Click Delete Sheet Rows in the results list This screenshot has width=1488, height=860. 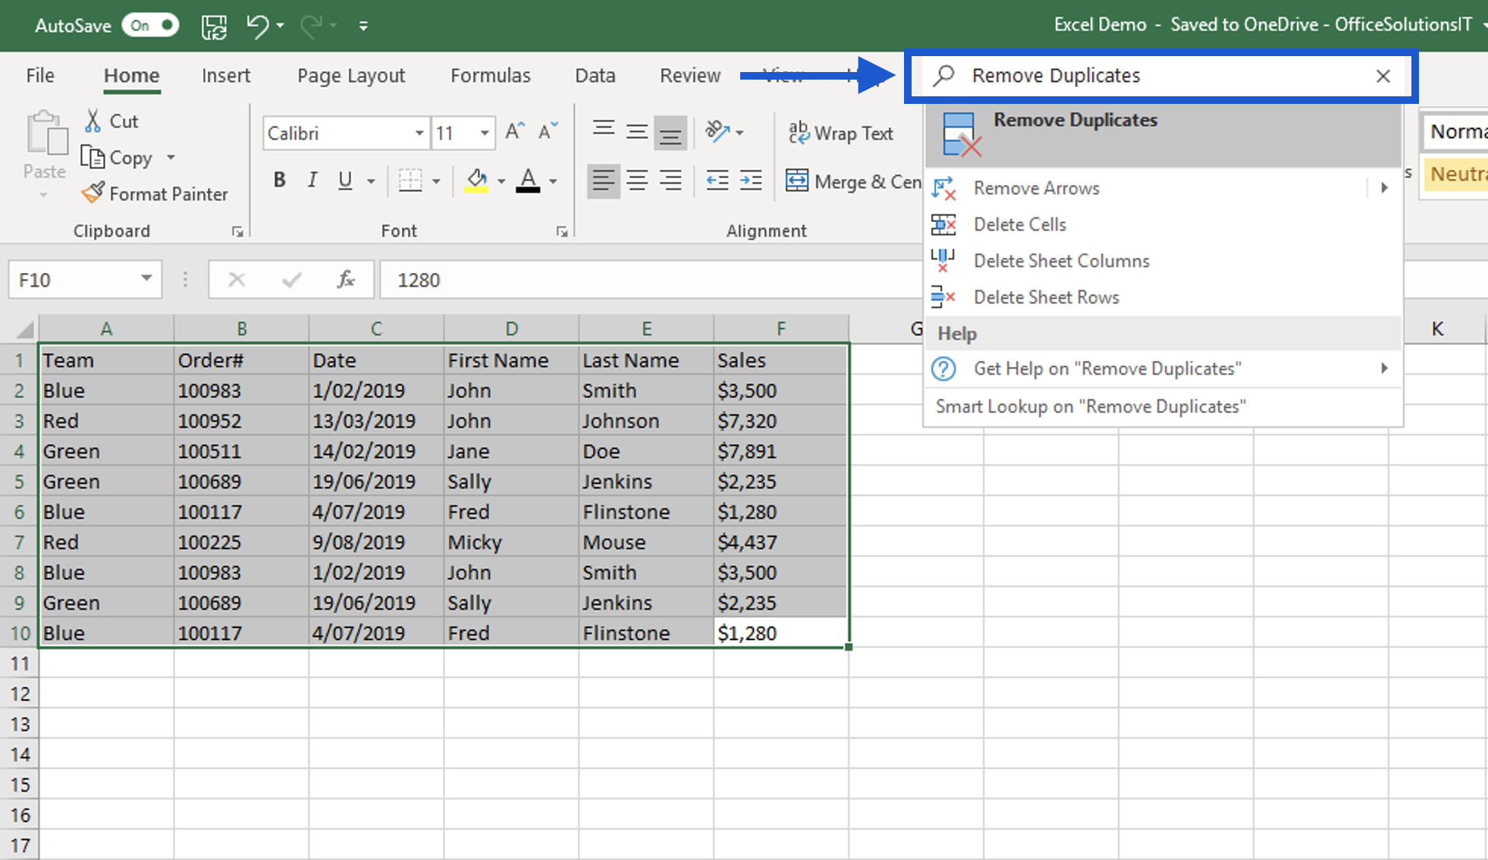click(x=1046, y=297)
